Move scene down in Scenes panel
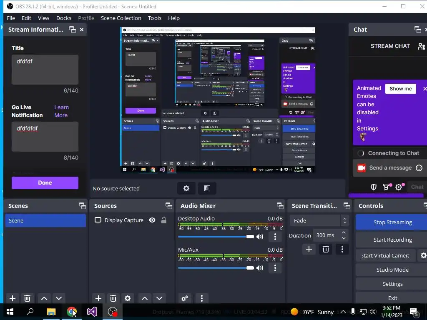The image size is (427, 320). 59,298
